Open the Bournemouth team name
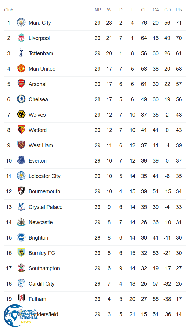This screenshot has height=333, width=193. (x=44, y=191)
